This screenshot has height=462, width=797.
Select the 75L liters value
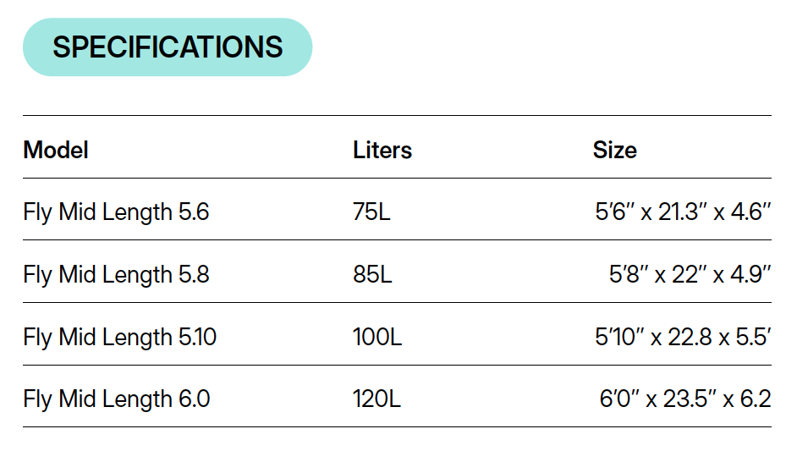tap(371, 212)
